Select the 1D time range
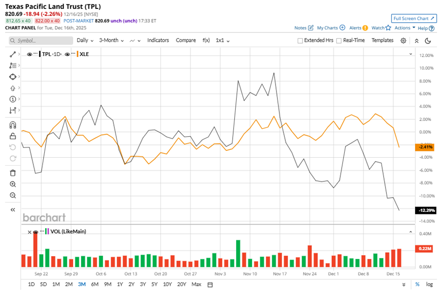The height and width of the screenshot is (294, 443). [x=31, y=284]
